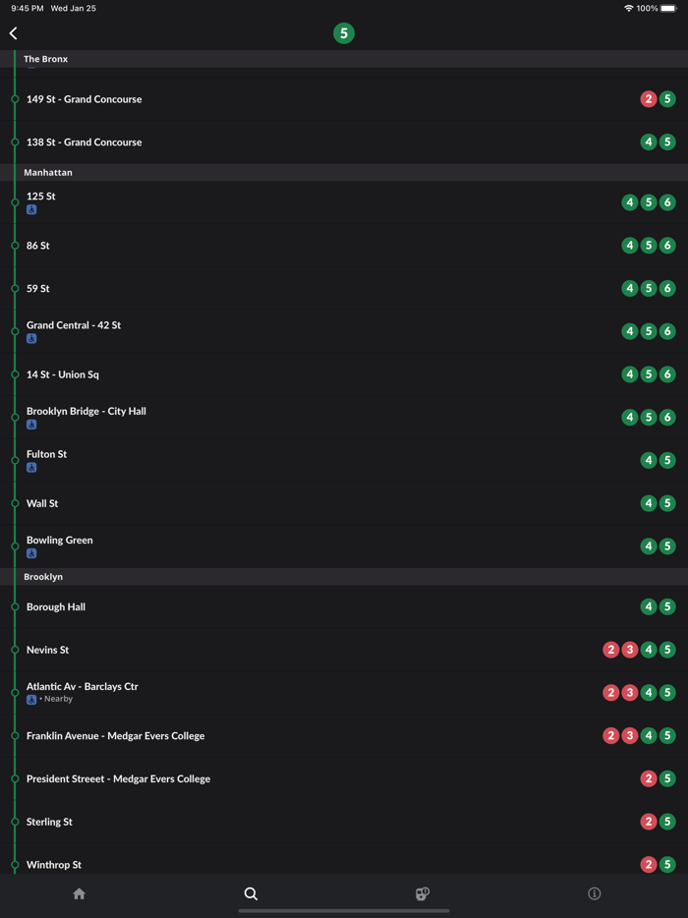Screen dimensions: 688x918
Task: Tap the 3 badge on Franklin Avenue row
Action: coord(629,736)
